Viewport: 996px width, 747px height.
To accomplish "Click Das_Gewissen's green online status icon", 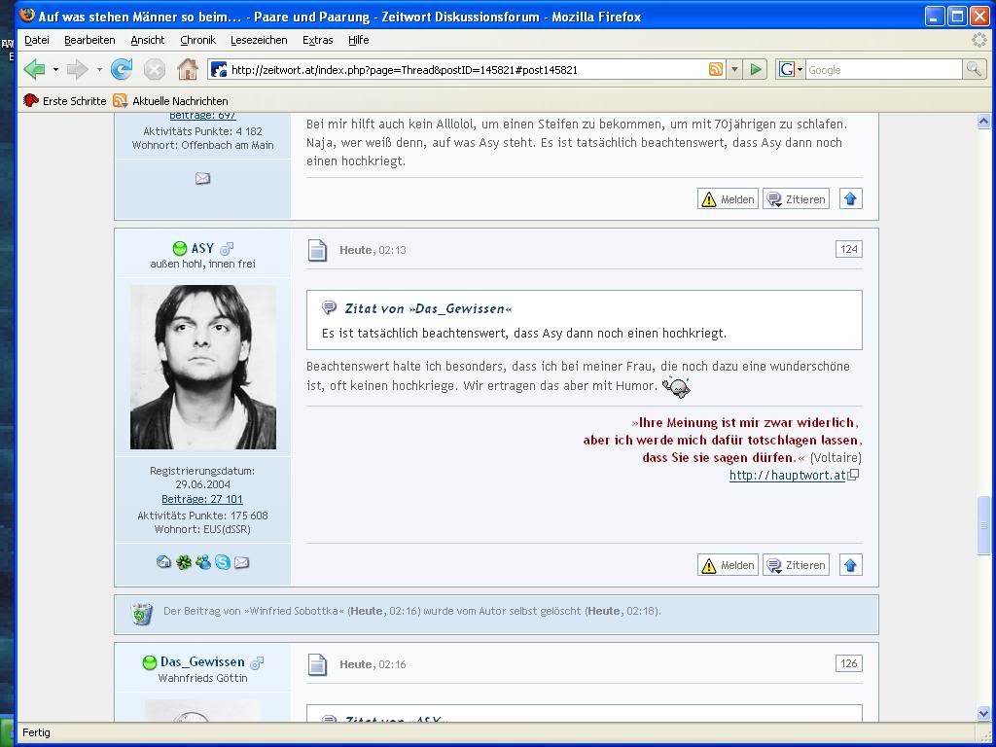I will coord(149,662).
